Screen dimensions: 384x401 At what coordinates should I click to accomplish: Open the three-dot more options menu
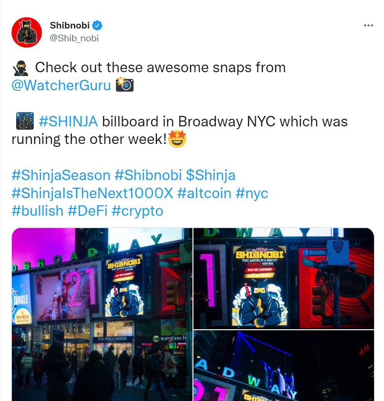pos(368,25)
